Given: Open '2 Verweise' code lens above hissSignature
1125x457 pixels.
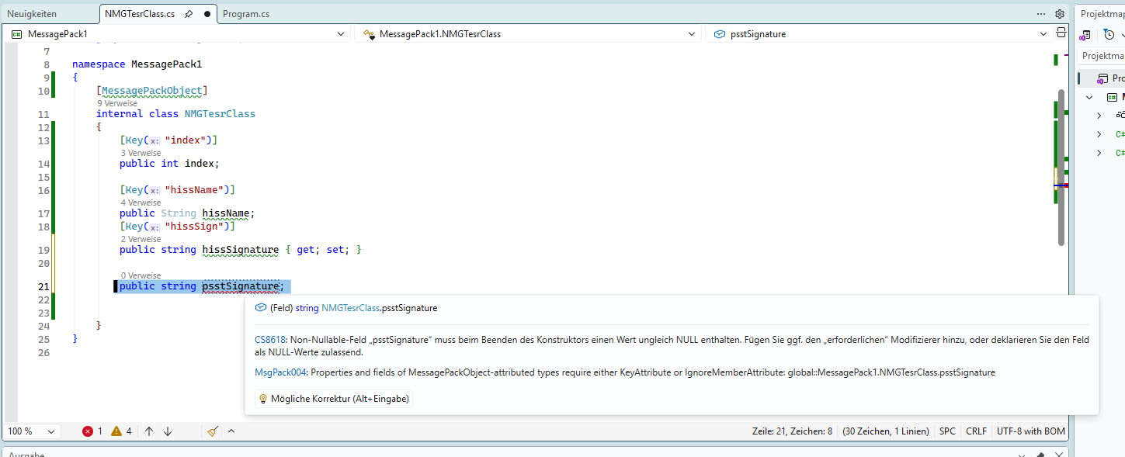Looking at the screenshot, I should tap(141, 239).
